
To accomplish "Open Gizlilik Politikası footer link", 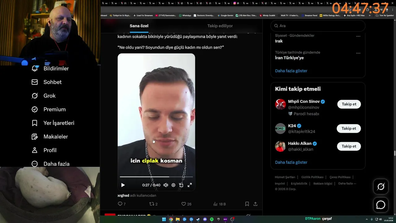I will pos(312,177).
